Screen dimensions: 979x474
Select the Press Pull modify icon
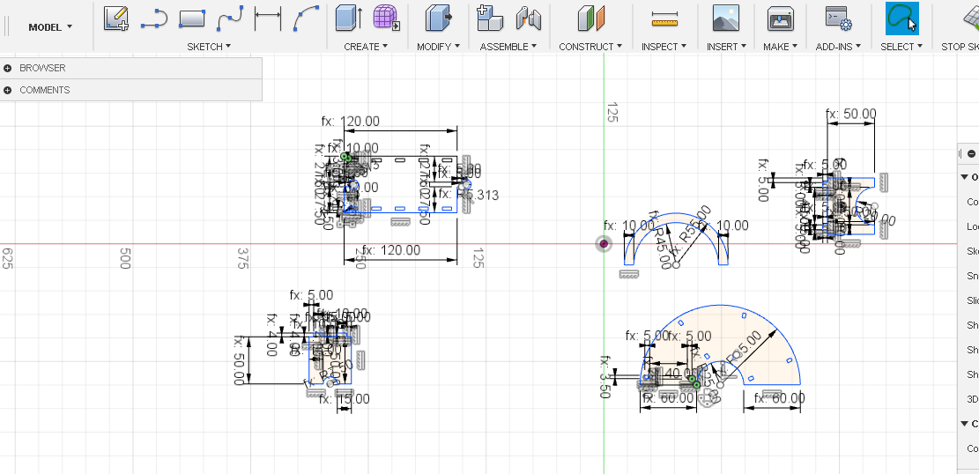[x=438, y=18]
